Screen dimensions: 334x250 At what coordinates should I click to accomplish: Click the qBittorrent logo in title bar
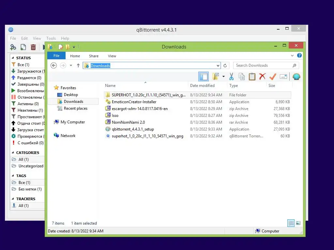[11, 30]
